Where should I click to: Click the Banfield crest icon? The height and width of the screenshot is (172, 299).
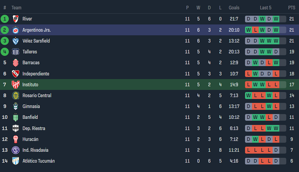point(16,117)
